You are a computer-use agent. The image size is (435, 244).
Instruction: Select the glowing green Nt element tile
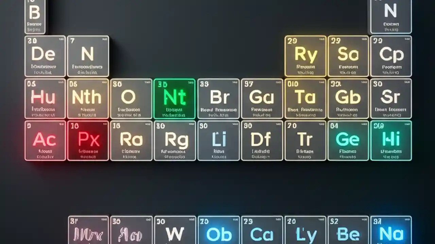[174, 98]
